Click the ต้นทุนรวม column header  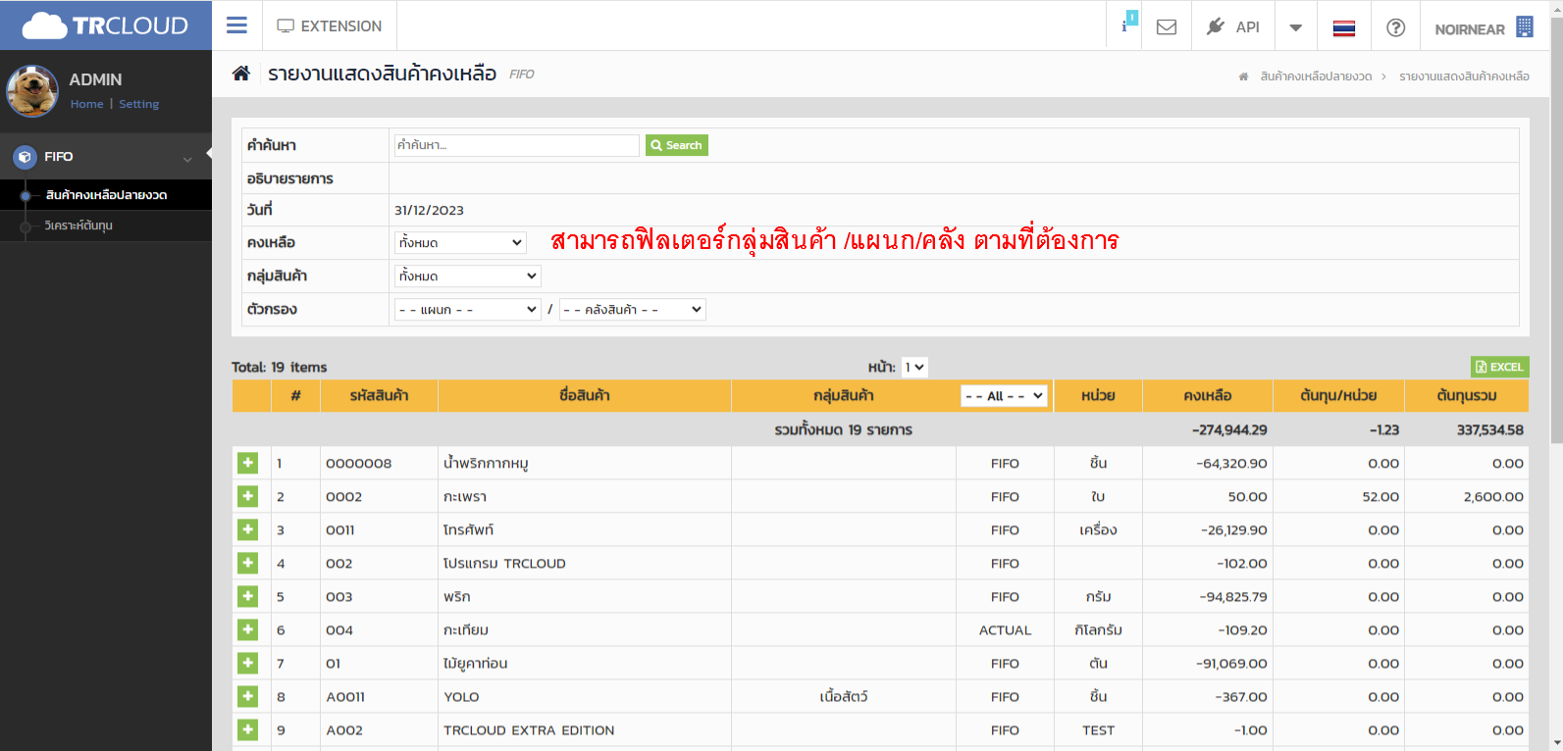(x=1467, y=396)
